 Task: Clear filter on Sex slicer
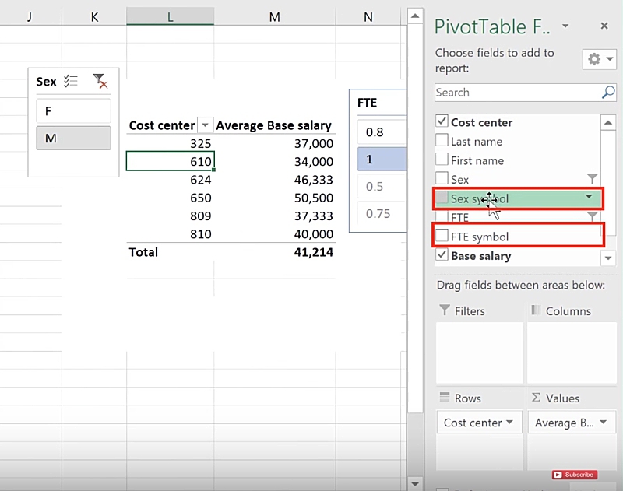pyautogui.click(x=100, y=81)
